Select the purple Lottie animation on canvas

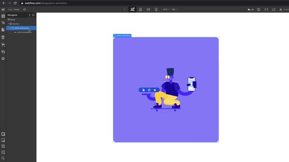(166, 90)
